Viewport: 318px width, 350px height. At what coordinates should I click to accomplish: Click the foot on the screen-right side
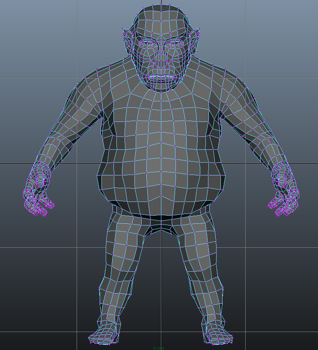pos(217,335)
